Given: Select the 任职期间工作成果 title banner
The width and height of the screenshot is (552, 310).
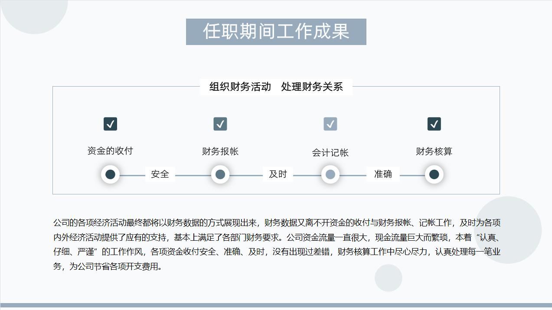Looking at the screenshot, I should pyautogui.click(x=276, y=31).
